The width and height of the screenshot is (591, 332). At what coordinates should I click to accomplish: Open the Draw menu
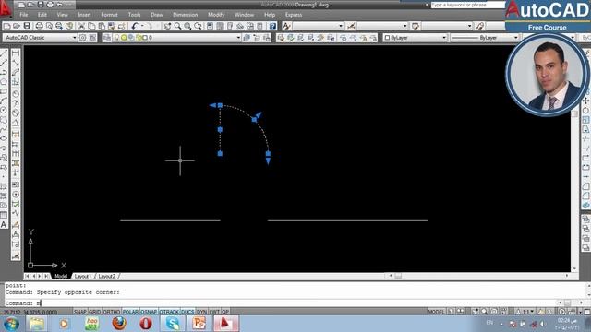[156, 15]
